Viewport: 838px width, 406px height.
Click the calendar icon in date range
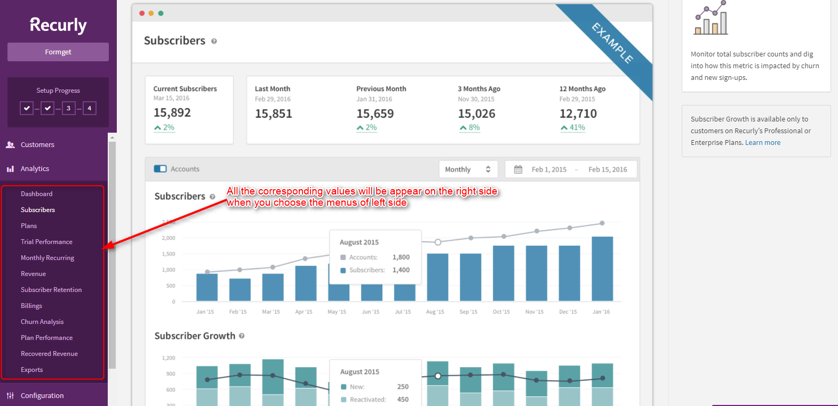518,169
